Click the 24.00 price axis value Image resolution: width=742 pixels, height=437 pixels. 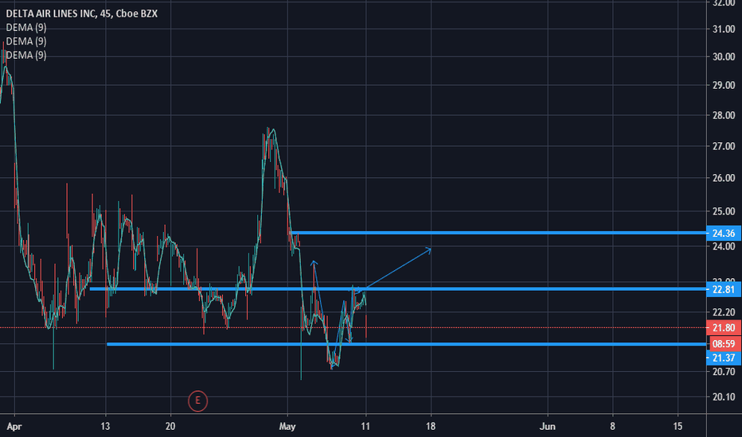[724, 246]
